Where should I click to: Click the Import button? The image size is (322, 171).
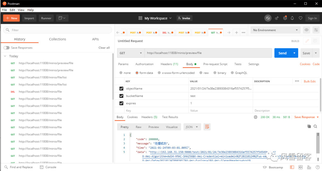point(29,18)
